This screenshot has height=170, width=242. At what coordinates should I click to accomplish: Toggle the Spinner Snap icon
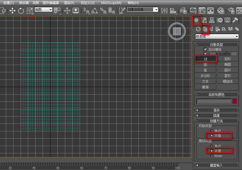click(x=112, y=11)
